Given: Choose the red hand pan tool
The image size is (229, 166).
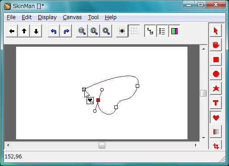Looking at the screenshot, I should (216, 45).
